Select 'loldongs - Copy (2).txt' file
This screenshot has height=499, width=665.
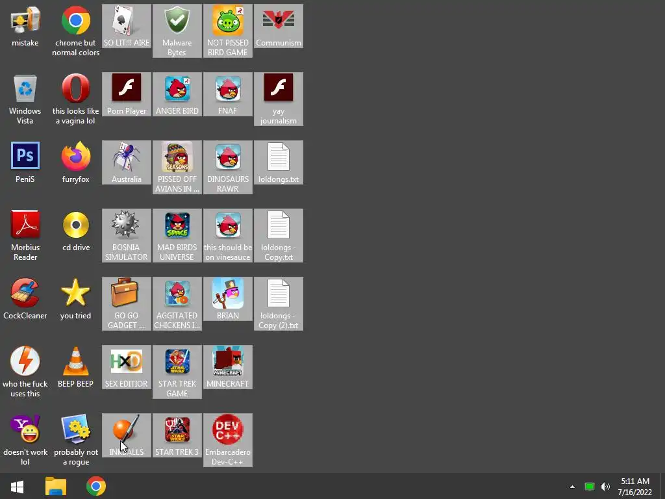(278, 304)
